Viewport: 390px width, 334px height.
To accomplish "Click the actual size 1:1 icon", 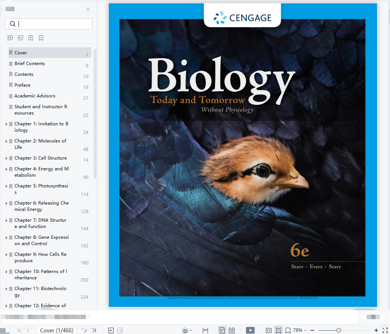I will pyautogui.click(x=269, y=331).
